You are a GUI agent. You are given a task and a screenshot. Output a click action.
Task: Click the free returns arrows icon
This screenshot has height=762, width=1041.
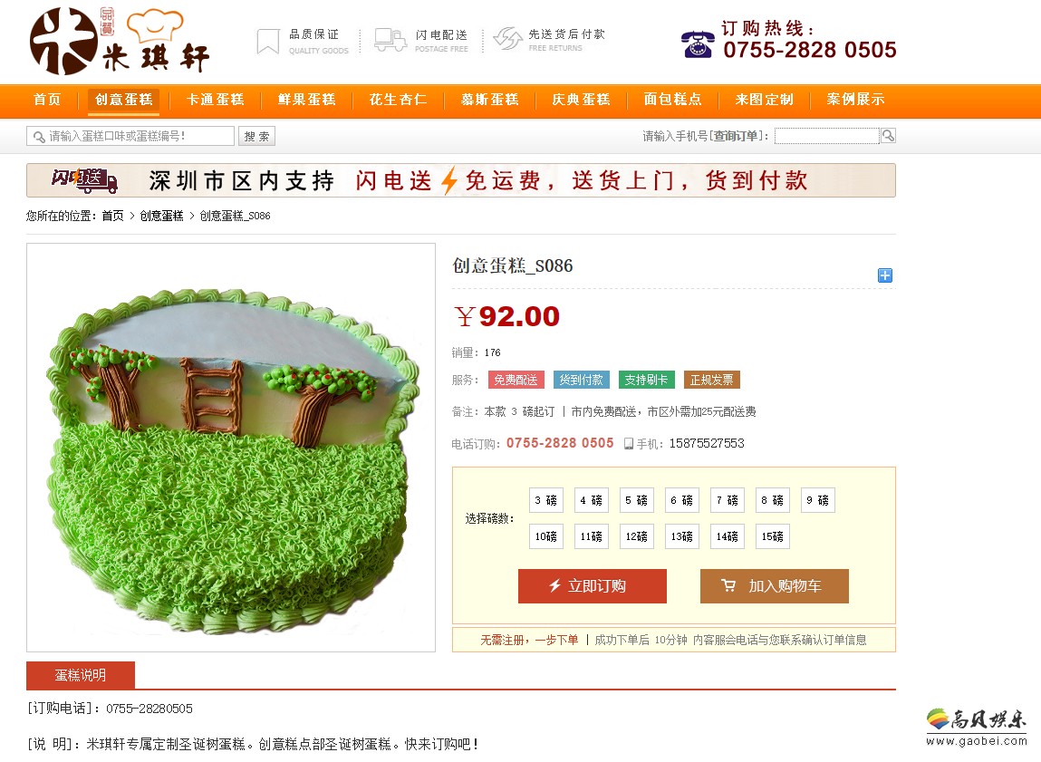(508, 39)
